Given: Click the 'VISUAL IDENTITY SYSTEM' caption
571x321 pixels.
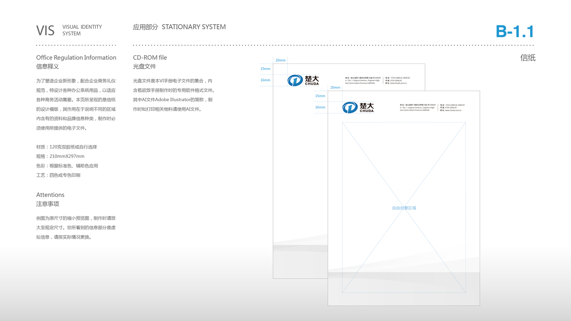Looking at the screenshot, I should (x=82, y=30).
